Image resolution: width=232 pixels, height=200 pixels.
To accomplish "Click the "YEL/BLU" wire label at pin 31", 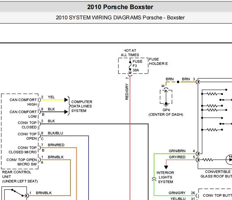I will click(178, 198).
